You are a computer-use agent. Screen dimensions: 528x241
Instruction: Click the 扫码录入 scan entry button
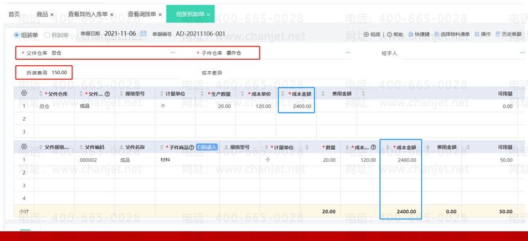pos(207,147)
